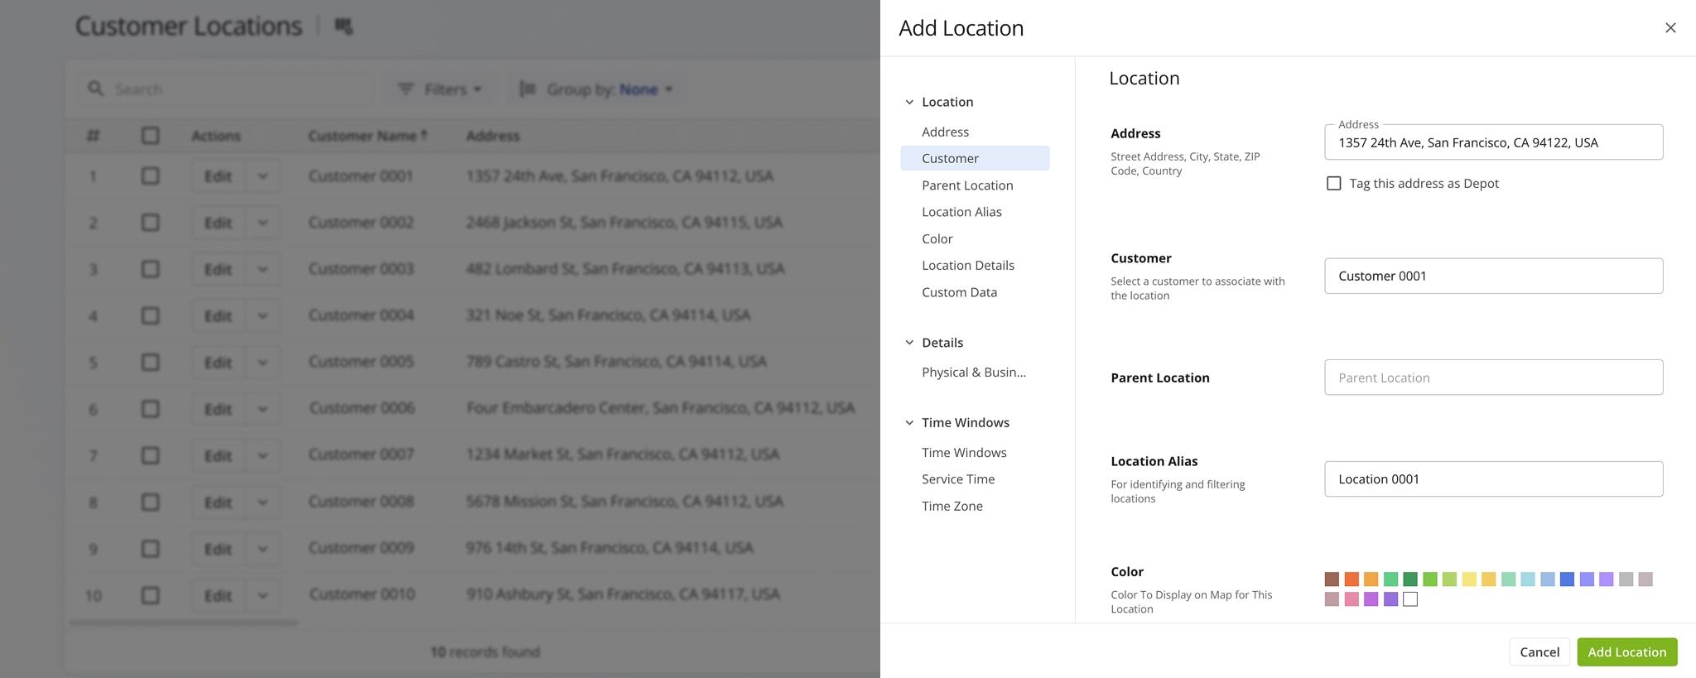
Task: Collapse the Details section in sidebar
Action: 909,343
